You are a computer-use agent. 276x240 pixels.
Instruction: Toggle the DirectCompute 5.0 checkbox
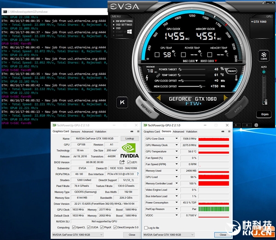pyautogui.click(x=115, y=227)
